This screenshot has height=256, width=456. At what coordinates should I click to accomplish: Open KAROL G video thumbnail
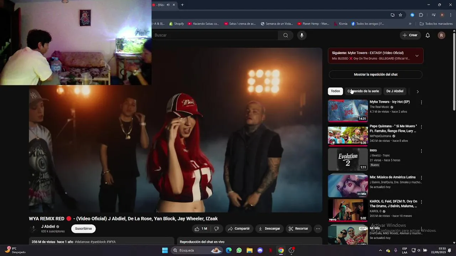pos(348,210)
